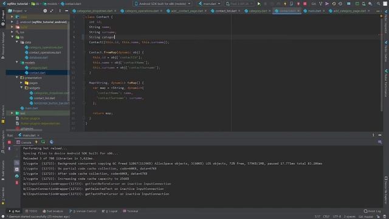389x219 pixels.
Task: Toggle the Project side panel tab
Action: pos(3,18)
